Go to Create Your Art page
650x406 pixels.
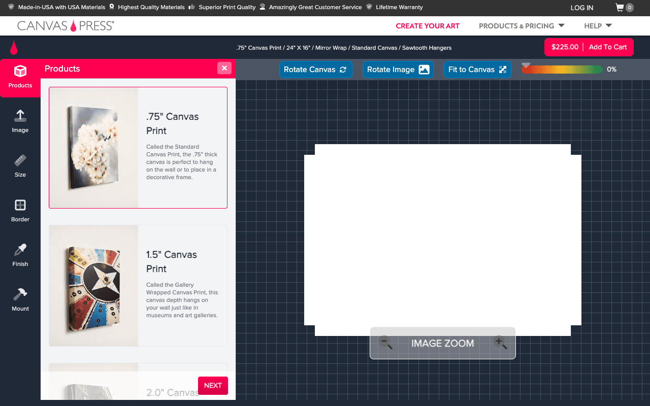pos(428,26)
